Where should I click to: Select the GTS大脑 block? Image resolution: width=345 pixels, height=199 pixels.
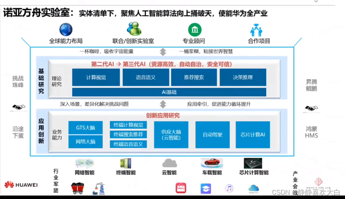pyautogui.click(x=86, y=128)
